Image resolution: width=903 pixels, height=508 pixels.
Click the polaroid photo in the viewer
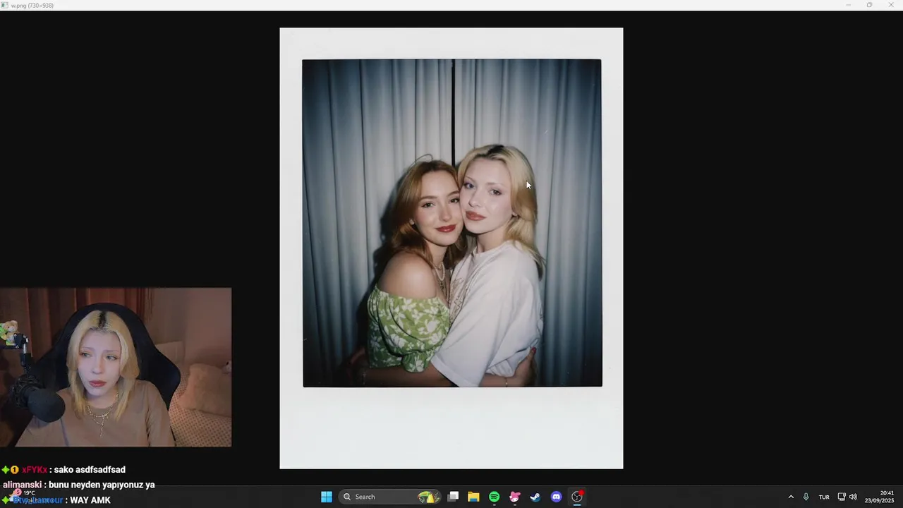click(451, 248)
